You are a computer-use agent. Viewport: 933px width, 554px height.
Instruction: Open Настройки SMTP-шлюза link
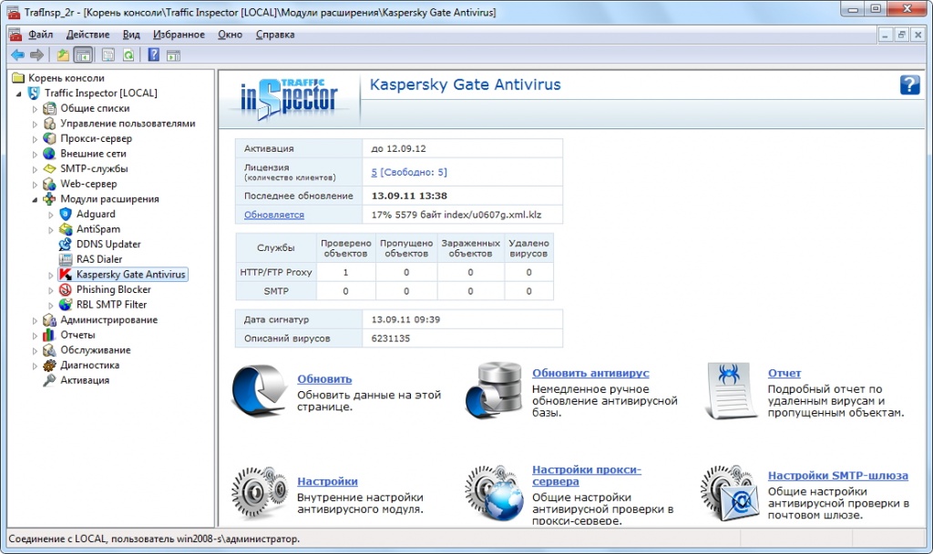tap(838, 475)
